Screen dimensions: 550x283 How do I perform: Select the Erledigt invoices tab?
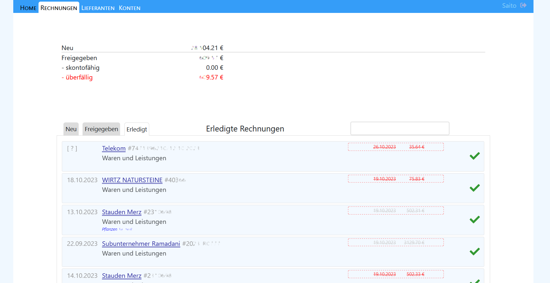coord(137,130)
